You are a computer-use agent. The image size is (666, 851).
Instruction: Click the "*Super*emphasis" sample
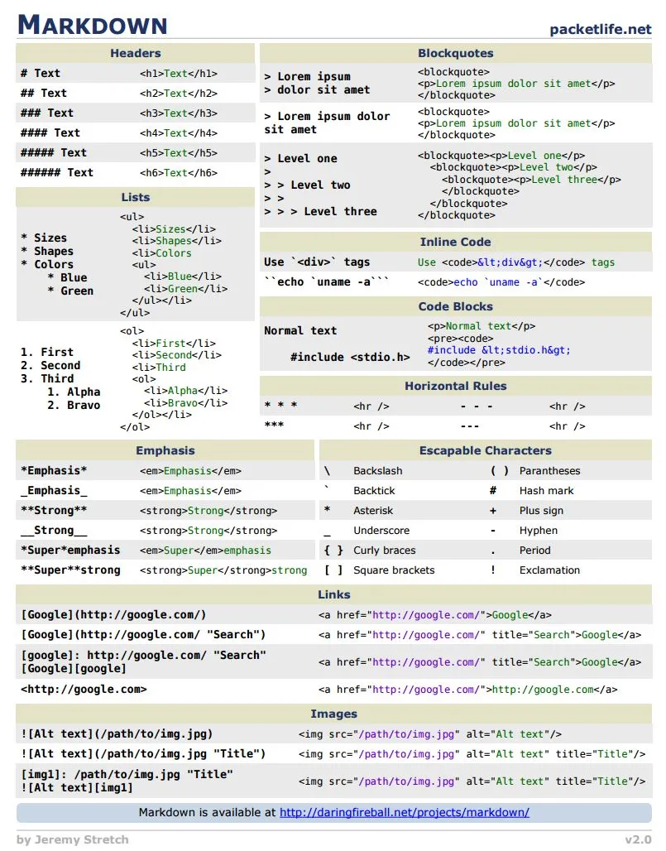coord(70,551)
